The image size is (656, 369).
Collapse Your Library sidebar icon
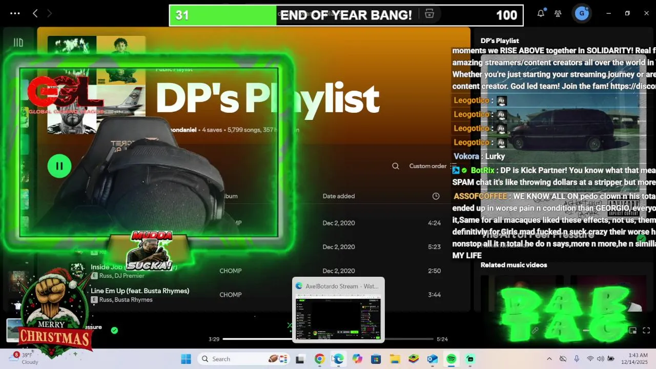point(18,43)
